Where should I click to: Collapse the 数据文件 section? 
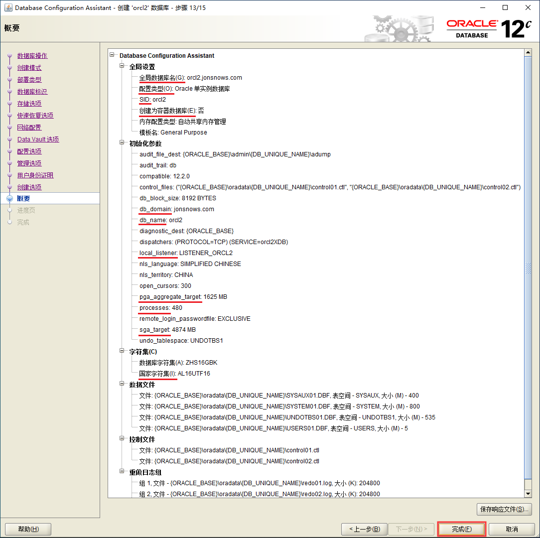click(122, 384)
